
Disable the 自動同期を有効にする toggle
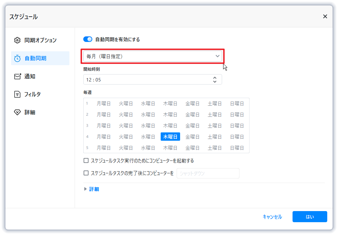click(x=88, y=40)
